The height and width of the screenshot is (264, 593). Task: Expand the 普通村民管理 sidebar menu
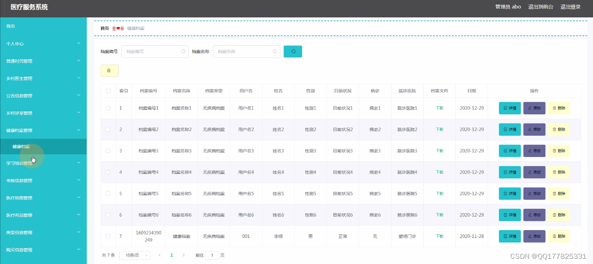[x=44, y=61]
